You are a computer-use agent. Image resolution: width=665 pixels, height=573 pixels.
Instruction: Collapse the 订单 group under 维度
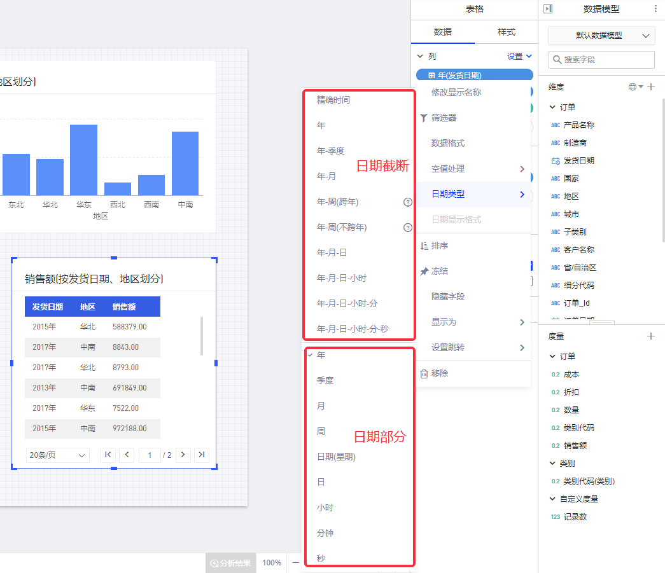pyautogui.click(x=553, y=107)
